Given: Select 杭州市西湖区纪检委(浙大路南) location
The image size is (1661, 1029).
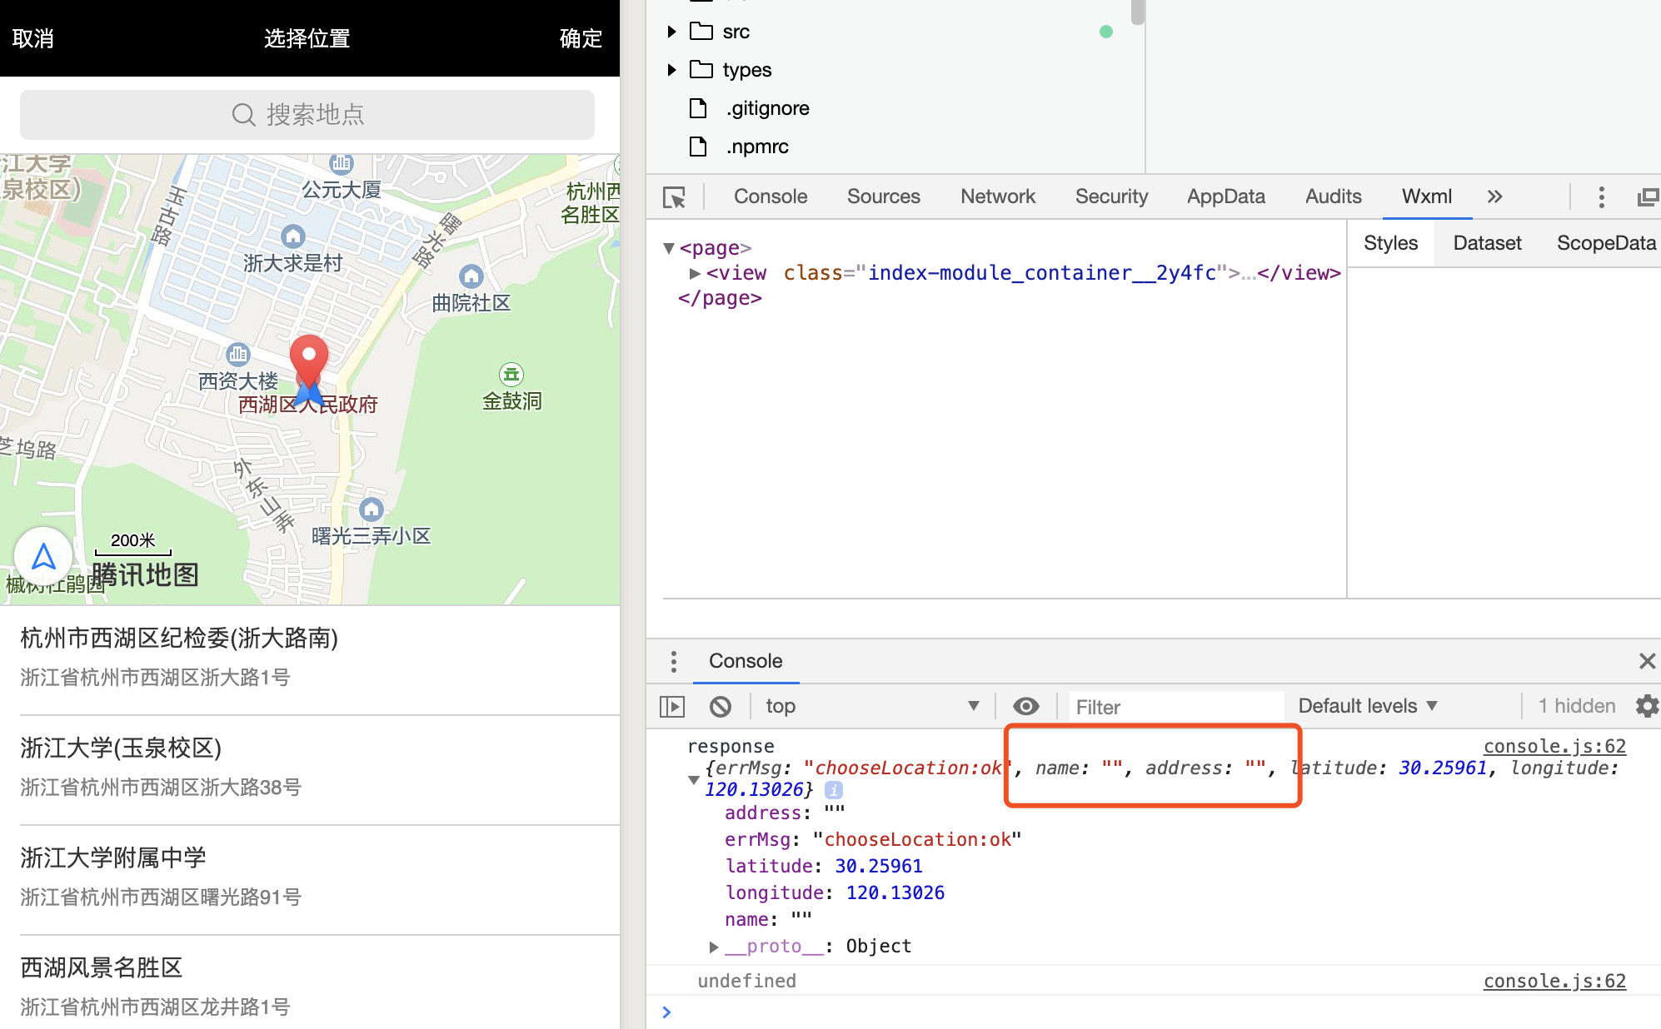Looking at the screenshot, I should (x=310, y=658).
